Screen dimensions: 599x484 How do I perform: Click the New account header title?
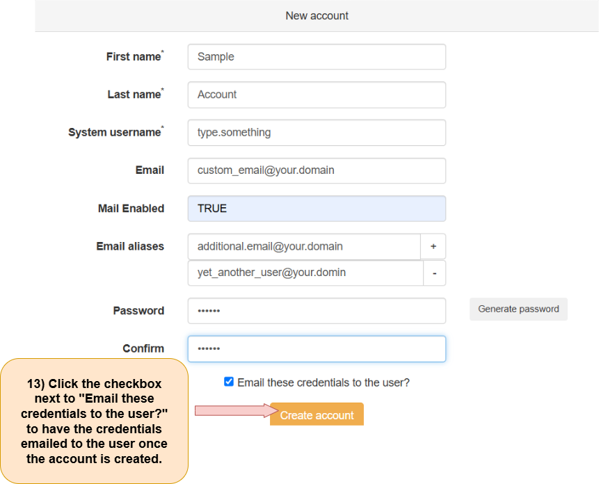point(317,15)
